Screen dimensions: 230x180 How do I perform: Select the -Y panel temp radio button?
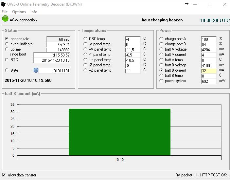click(x=85, y=55)
